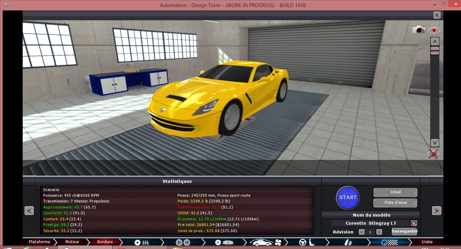Edit the model name Corvette Stingray LT
461x249 pixels.
(x=371, y=223)
